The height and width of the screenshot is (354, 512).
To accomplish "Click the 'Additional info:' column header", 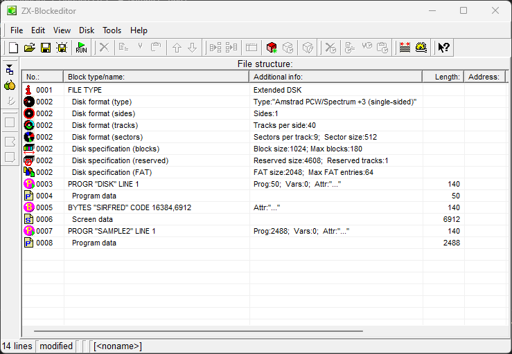I will tap(336, 77).
